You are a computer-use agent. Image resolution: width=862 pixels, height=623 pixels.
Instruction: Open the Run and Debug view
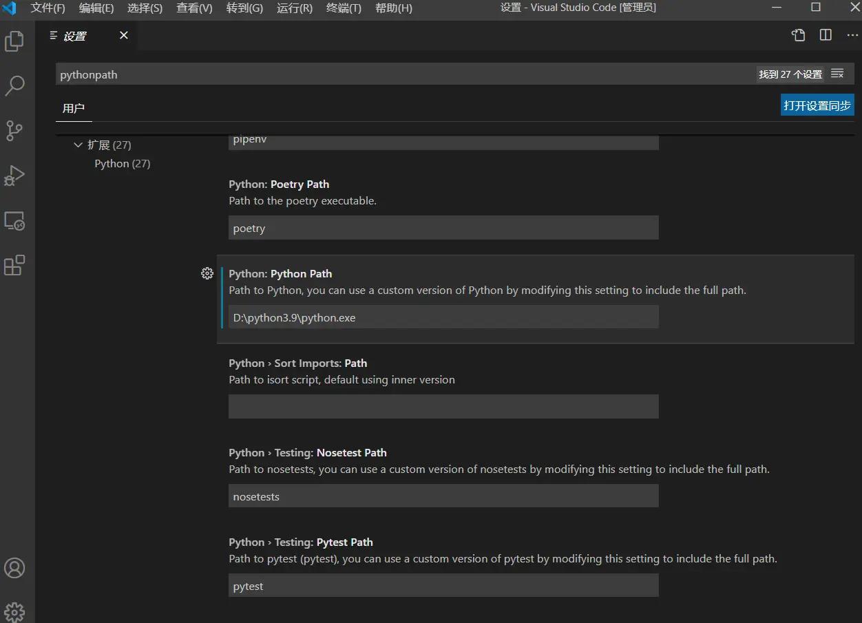[x=14, y=176]
